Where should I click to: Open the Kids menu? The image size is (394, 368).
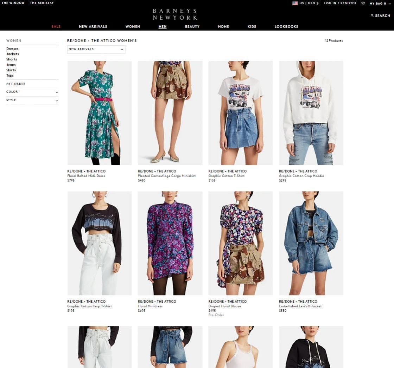[x=252, y=26]
